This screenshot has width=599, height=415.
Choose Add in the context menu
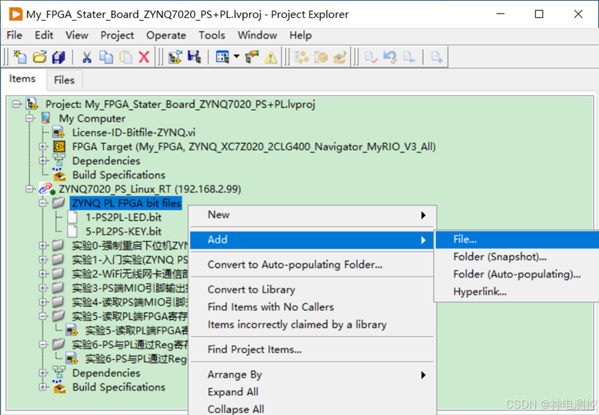(x=312, y=240)
